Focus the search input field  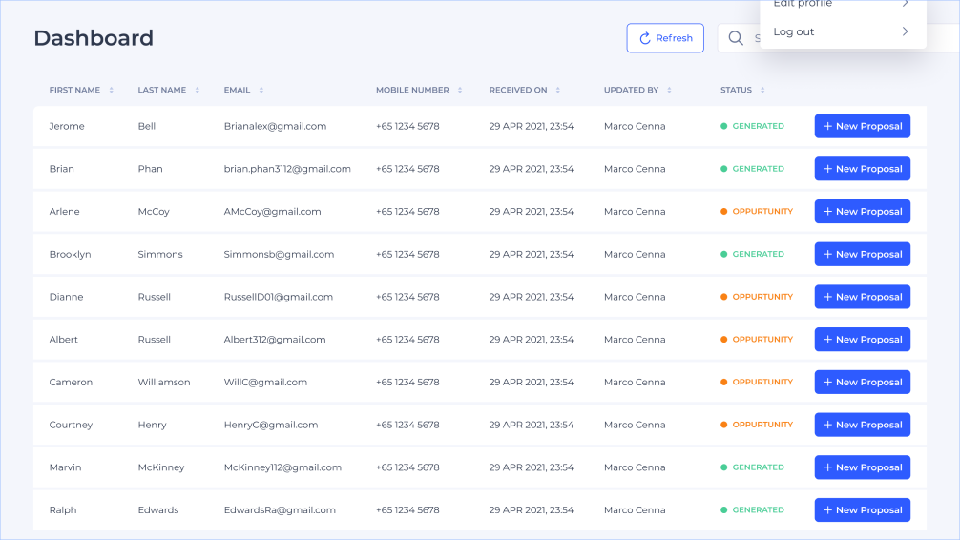point(756,38)
